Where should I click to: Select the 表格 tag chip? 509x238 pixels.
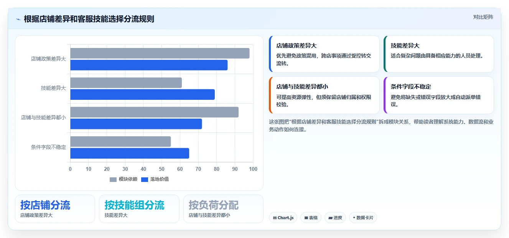311,218
